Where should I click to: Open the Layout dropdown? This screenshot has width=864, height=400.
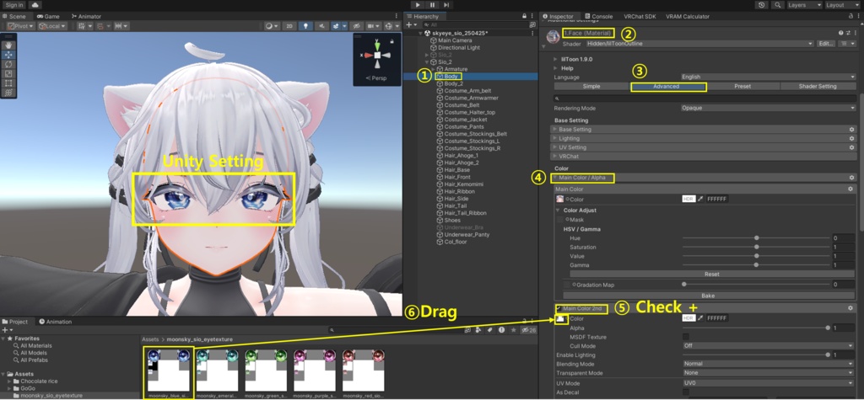(x=842, y=5)
